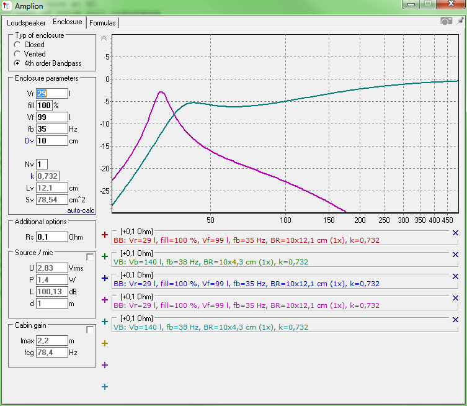Select the blue BB curve description text

(x=246, y=284)
